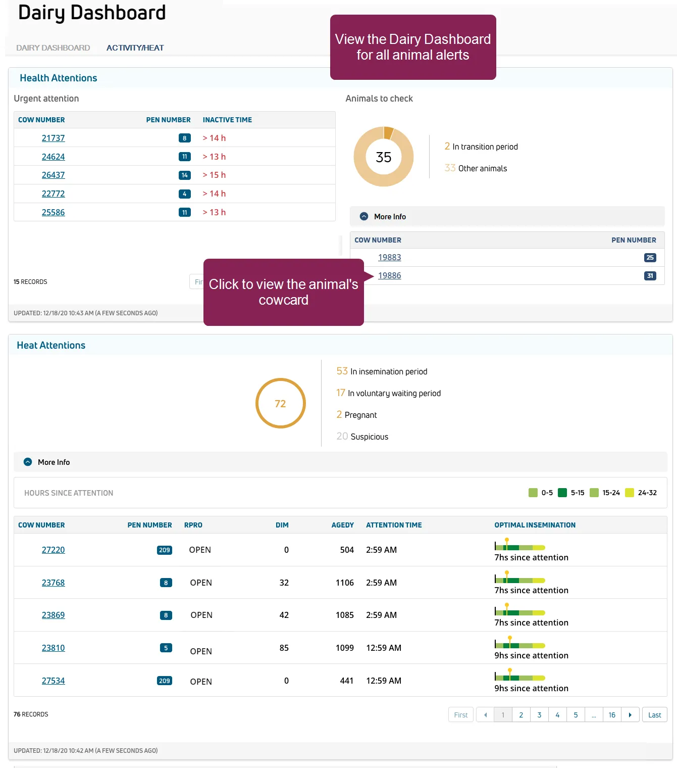Open cow 23869 link
This screenshot has width=677, height=768.
(x=53, y=615)
